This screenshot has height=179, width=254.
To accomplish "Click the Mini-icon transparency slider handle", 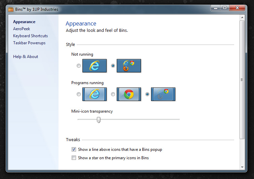I will tap(99, 120).
